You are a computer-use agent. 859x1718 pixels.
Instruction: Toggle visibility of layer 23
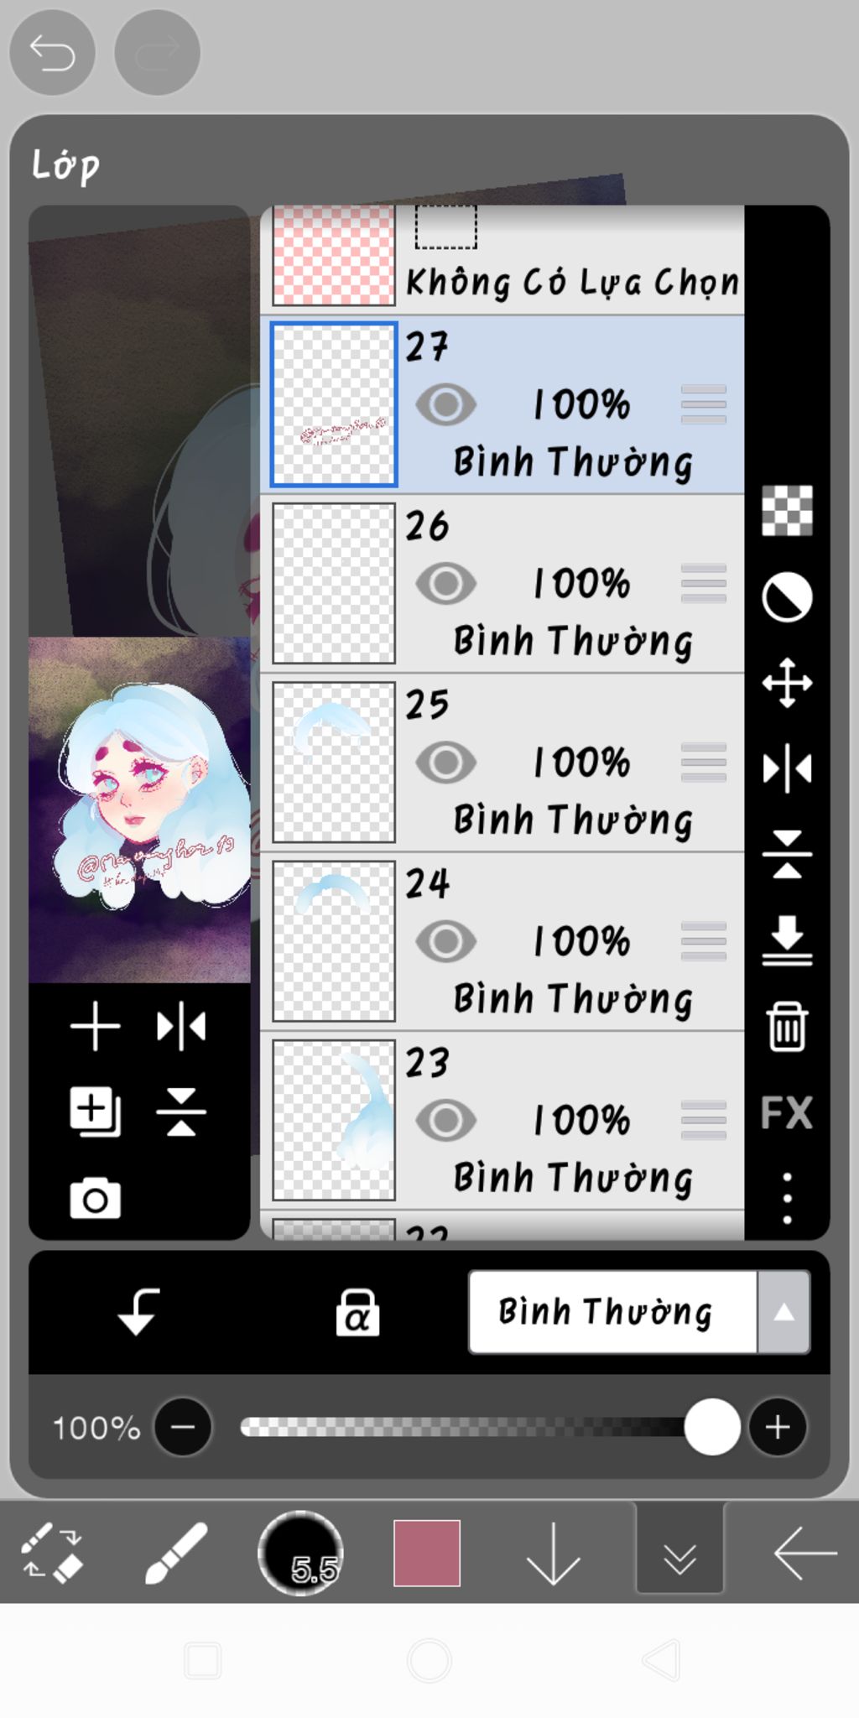445,1120
